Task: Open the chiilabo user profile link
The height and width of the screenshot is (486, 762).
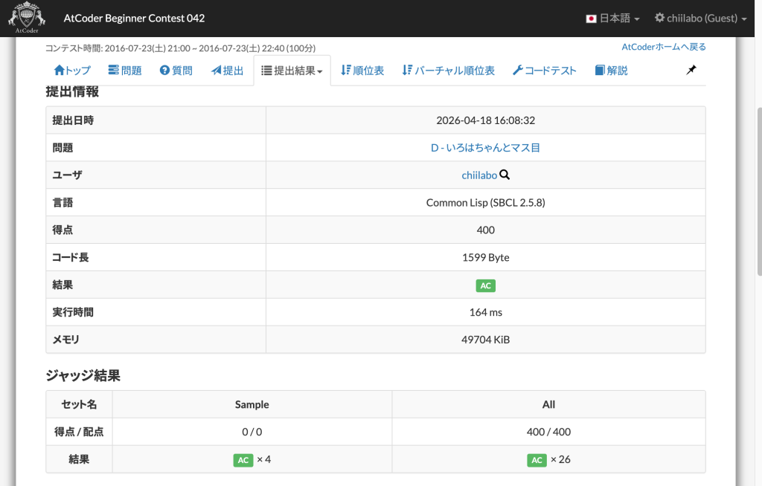Action: (x=478, y=175)
